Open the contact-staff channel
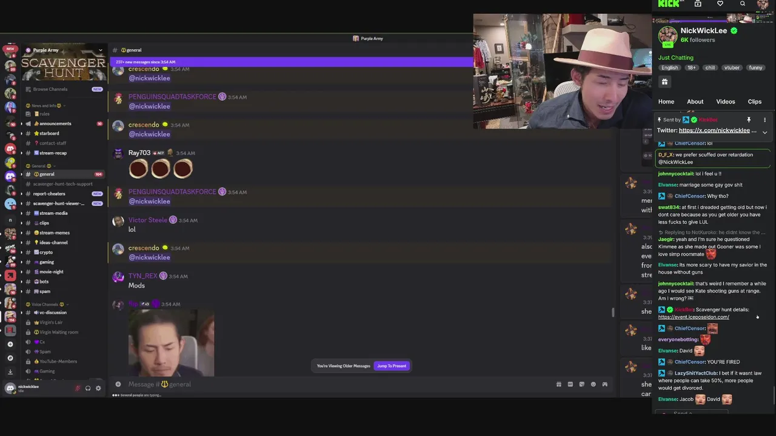The height and width of the screenshot is (436, 776). (63, 143)
